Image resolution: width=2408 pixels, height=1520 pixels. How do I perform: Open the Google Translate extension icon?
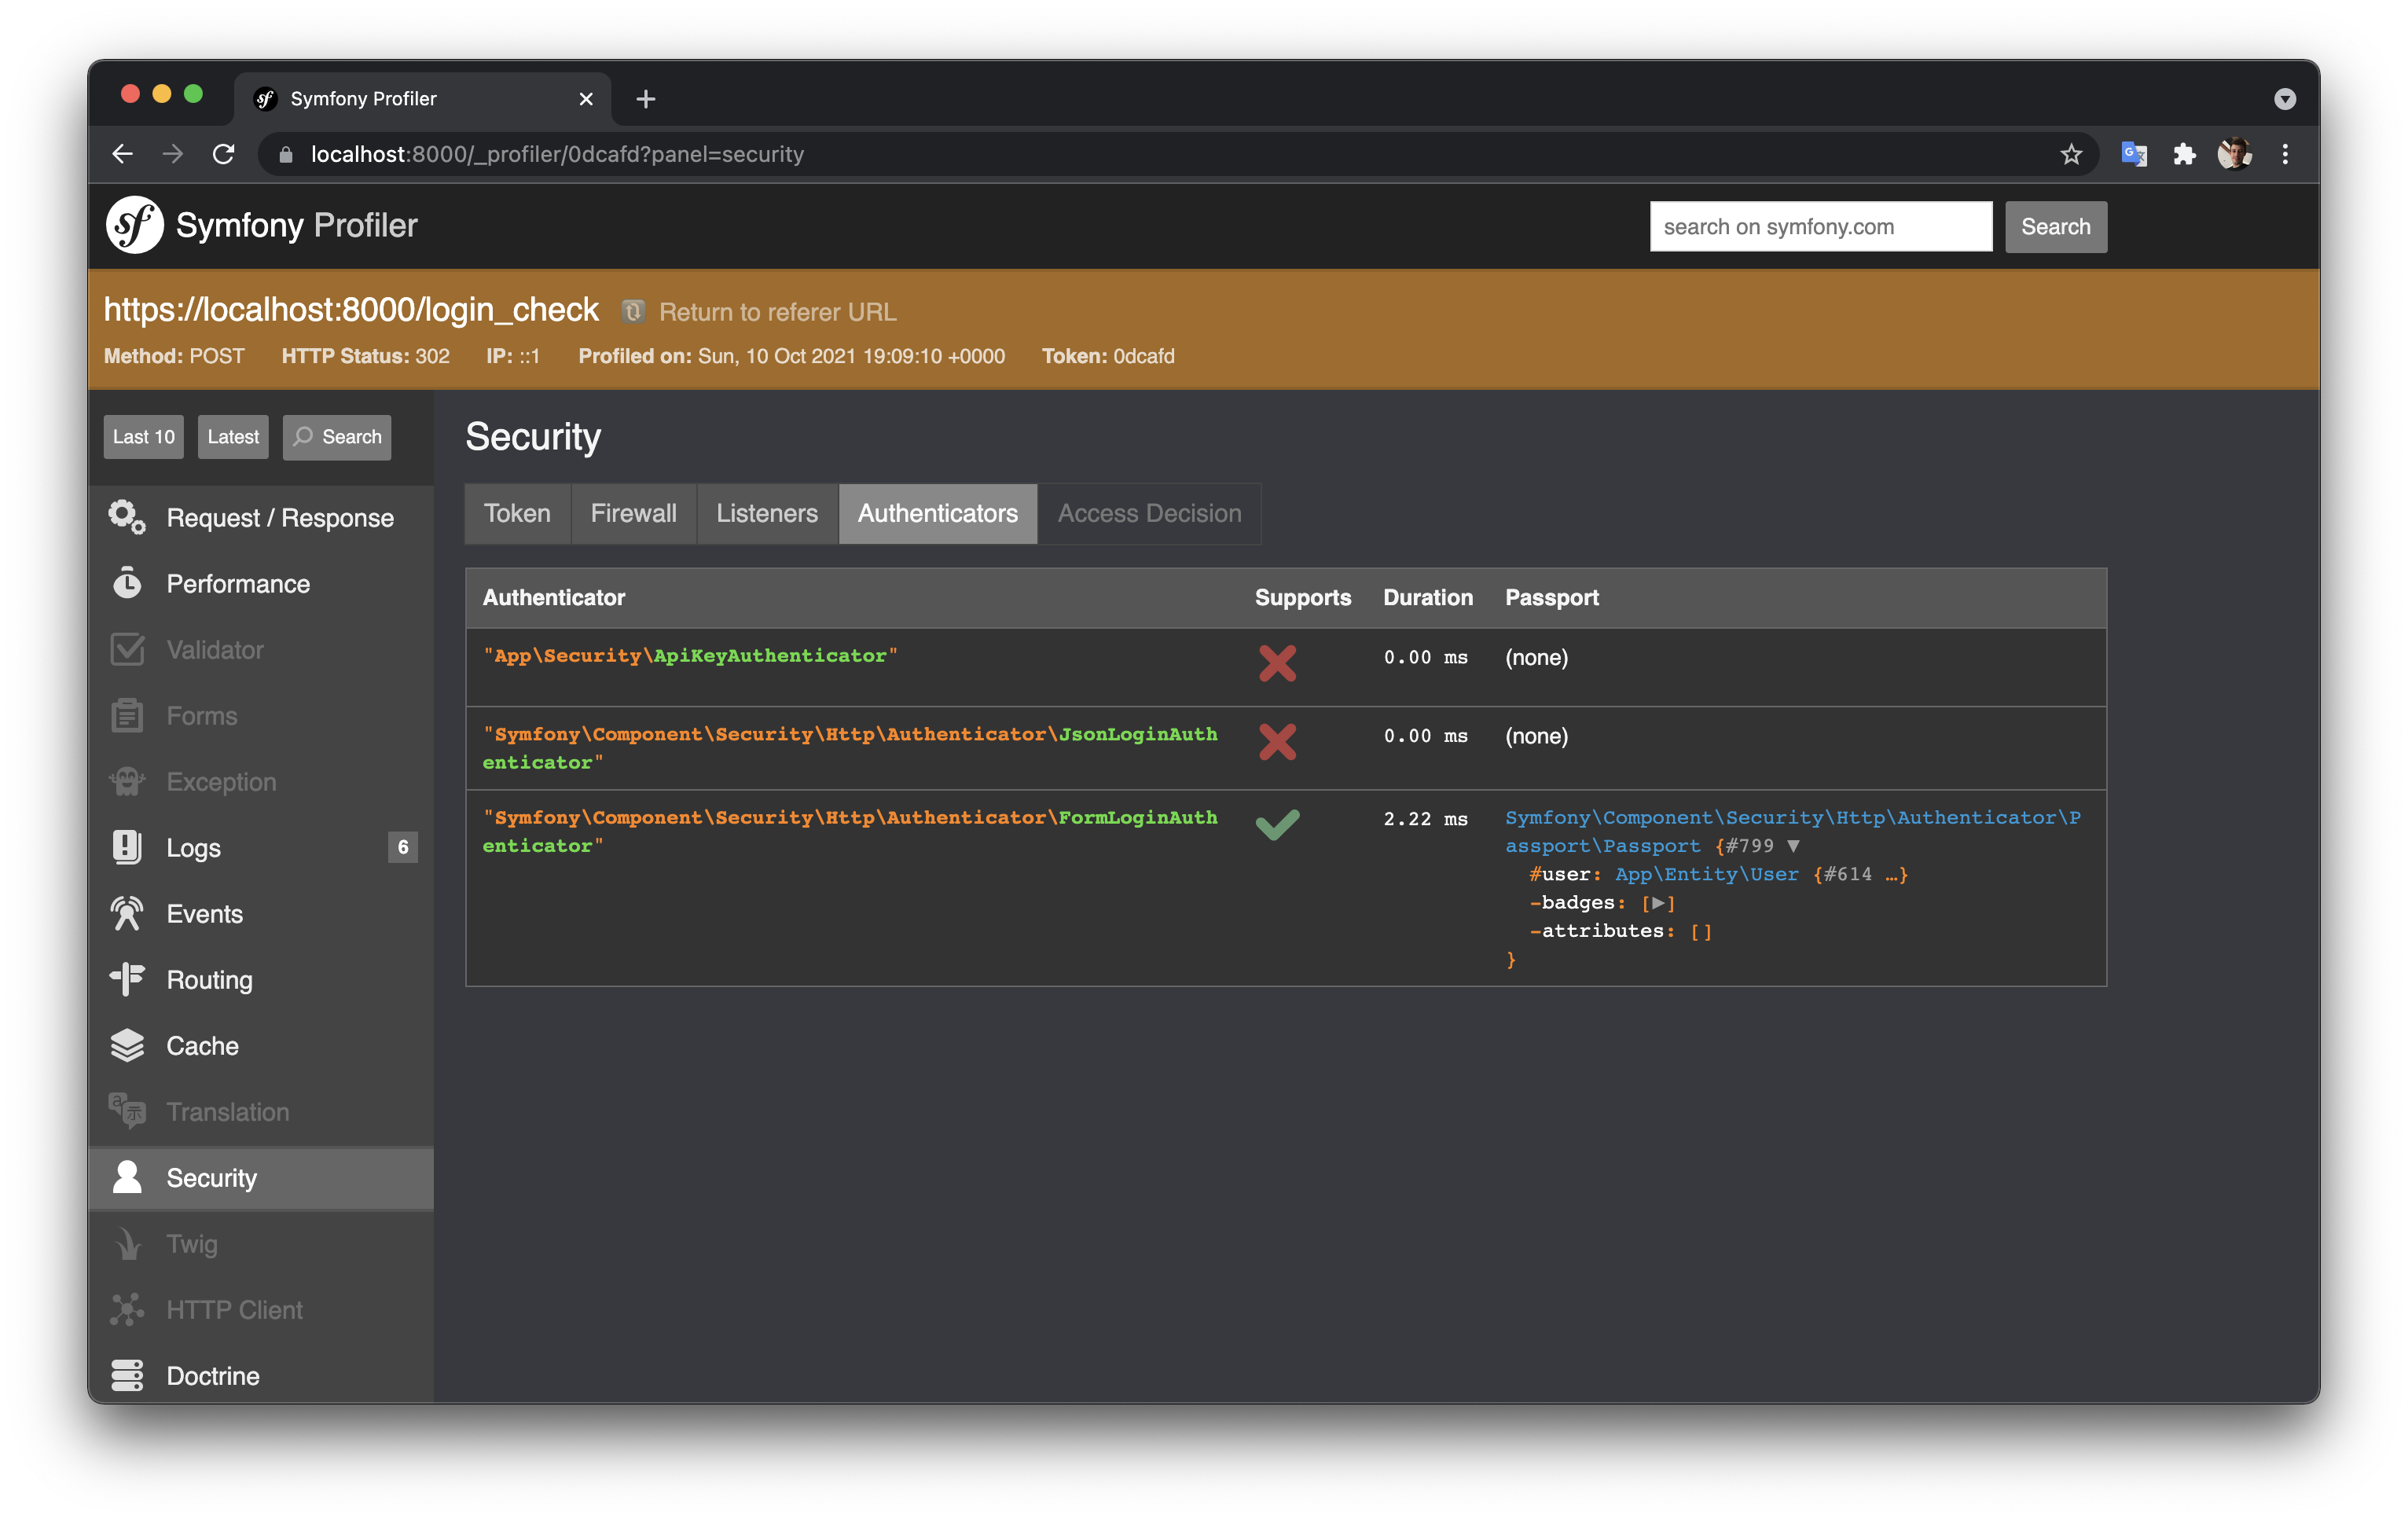coord(2134,154)
